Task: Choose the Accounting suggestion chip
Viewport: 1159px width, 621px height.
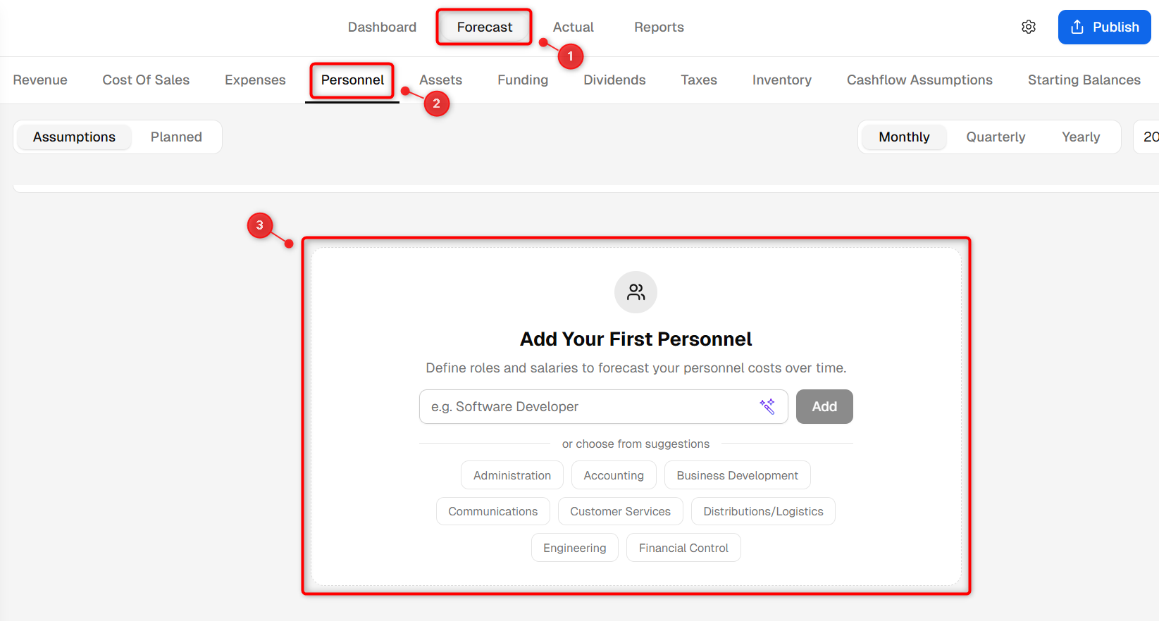Action: click(x=614, y=475)
